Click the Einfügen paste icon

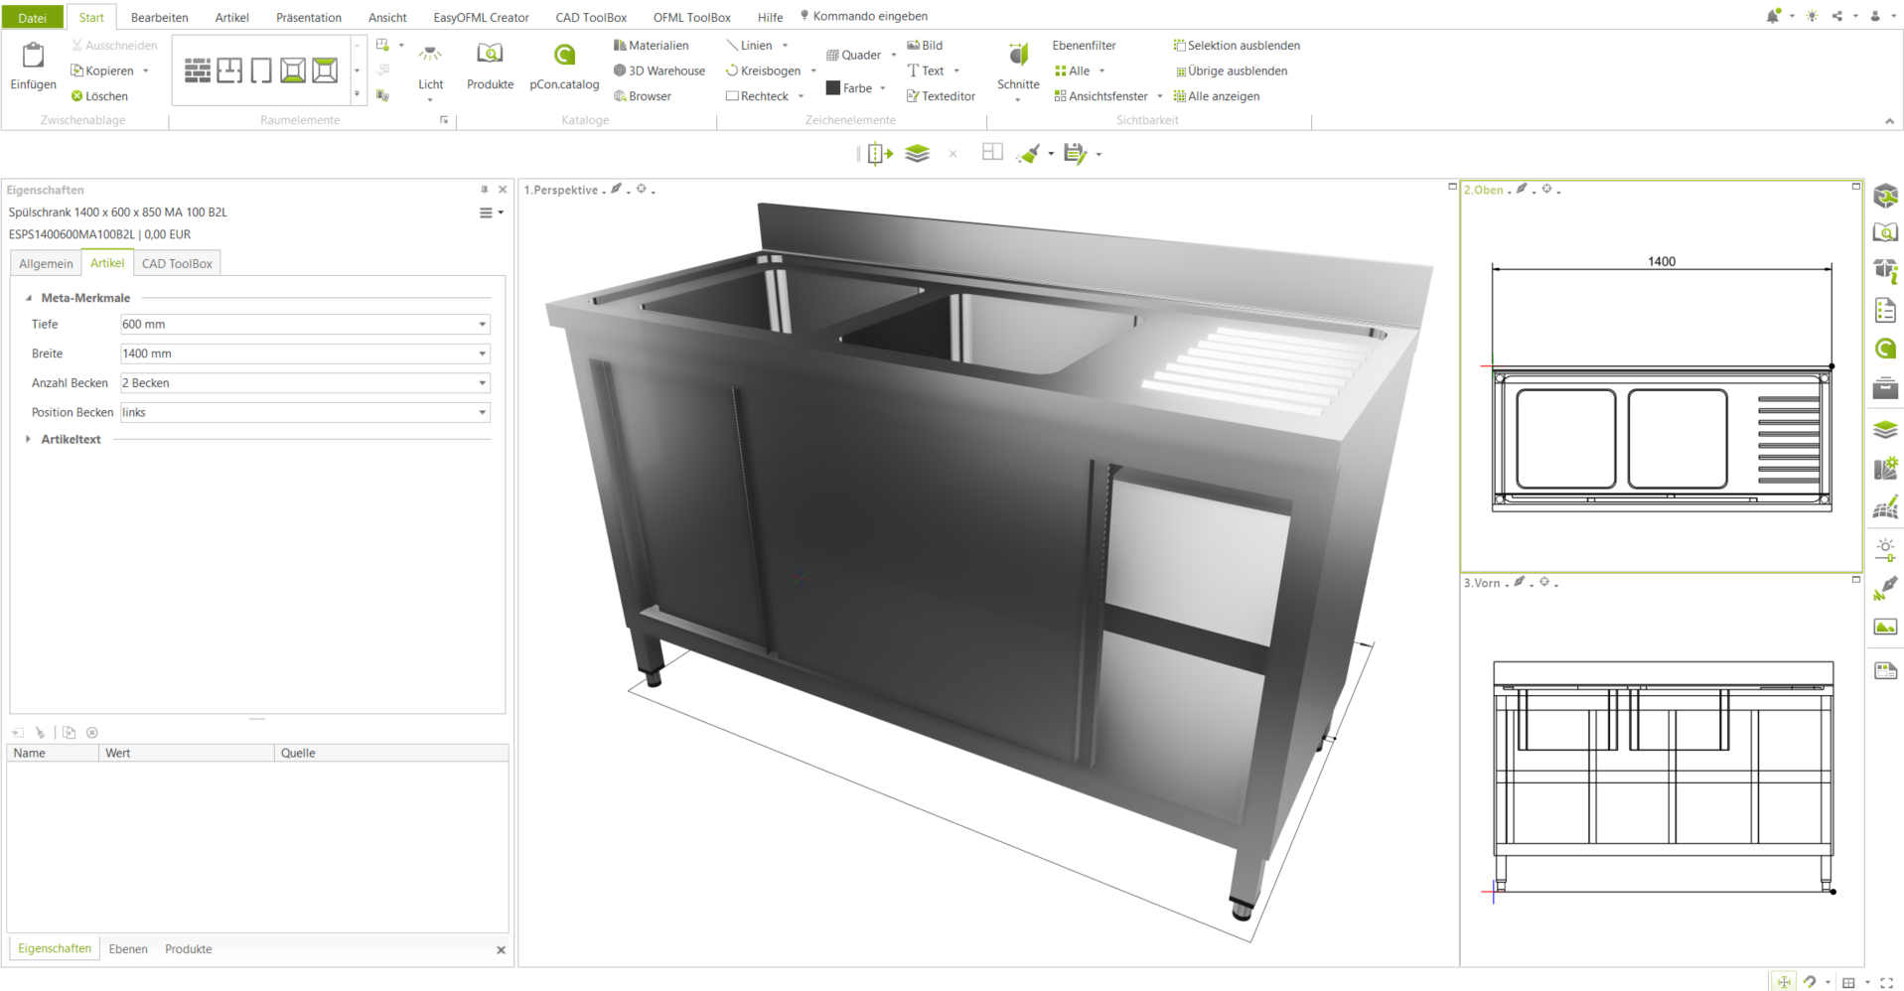pyautogui.click(x=33, y=55)
